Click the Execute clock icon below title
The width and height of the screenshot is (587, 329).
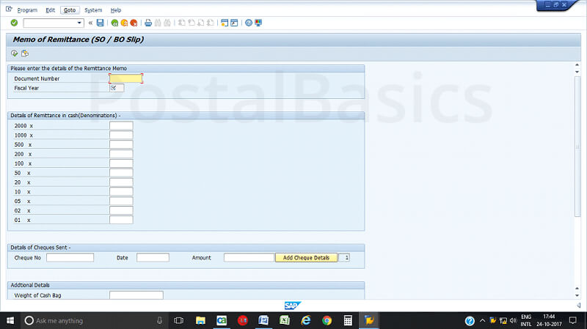coord(15,53)
